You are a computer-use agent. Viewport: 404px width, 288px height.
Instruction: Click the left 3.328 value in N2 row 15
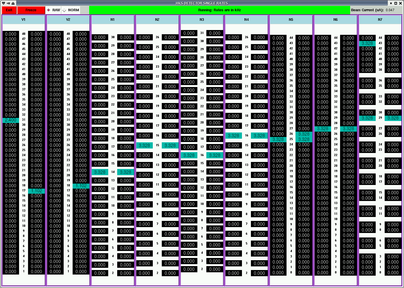coord(144,145)
